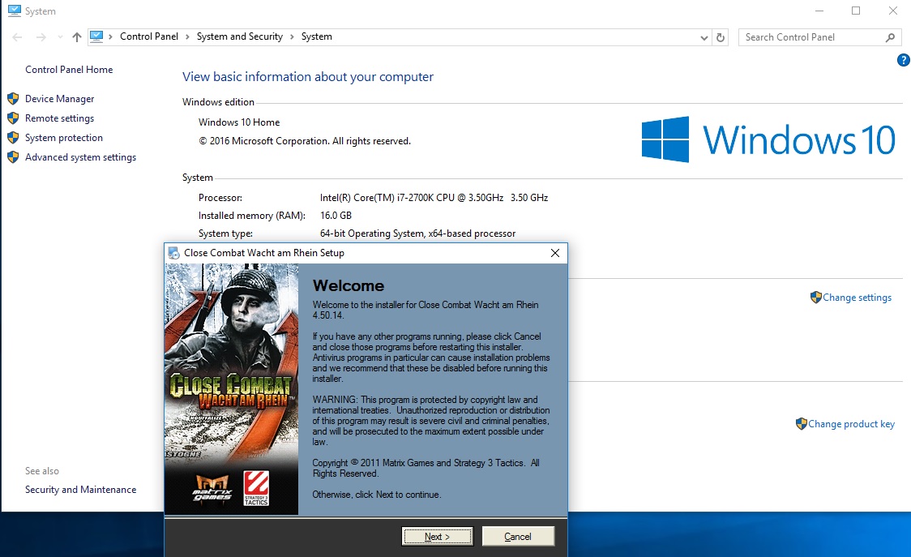Click the computer icon in address bar
Screen dimensions: 911x557
(96, 36)
